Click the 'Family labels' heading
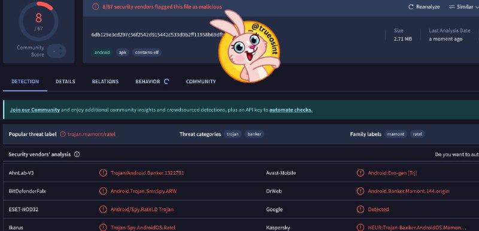 pyautogui.click(x=366, y=134)
